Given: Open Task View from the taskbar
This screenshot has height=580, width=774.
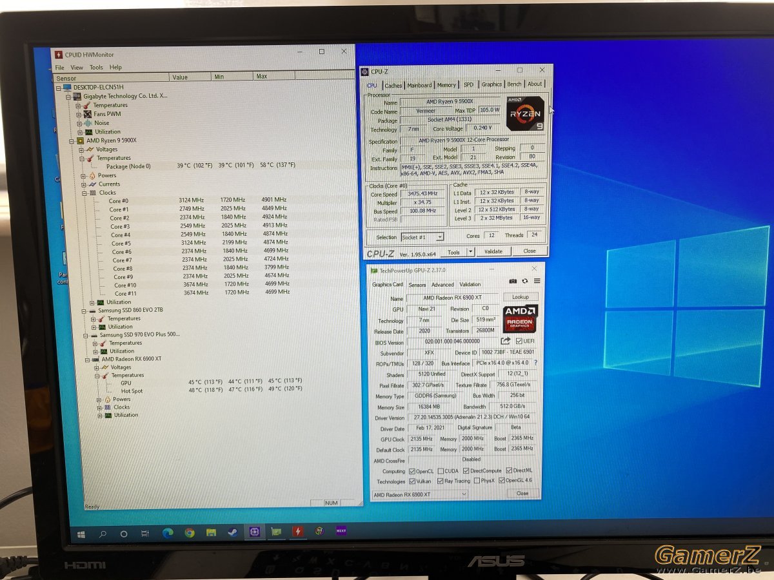Looking at the screenshot, I should pyautogui.click(x=145, y=534).
